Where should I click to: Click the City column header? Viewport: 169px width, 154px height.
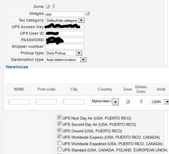point(74,89)
